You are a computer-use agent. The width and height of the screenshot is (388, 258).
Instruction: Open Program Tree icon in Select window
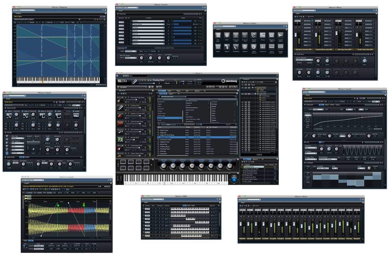[x=245, y=35]
